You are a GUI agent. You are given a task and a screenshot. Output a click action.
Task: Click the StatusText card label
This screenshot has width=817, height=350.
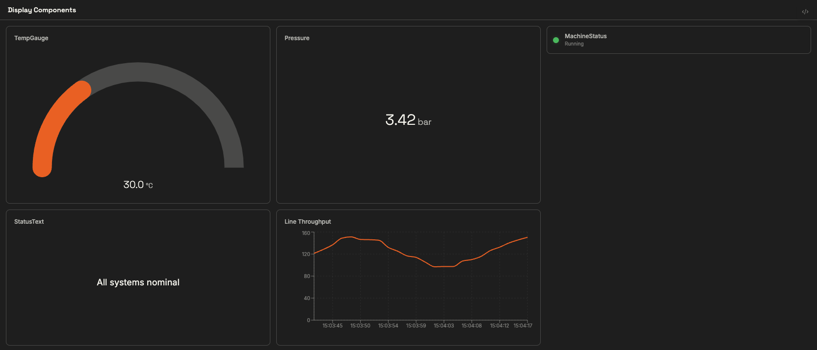click(29, 222)
